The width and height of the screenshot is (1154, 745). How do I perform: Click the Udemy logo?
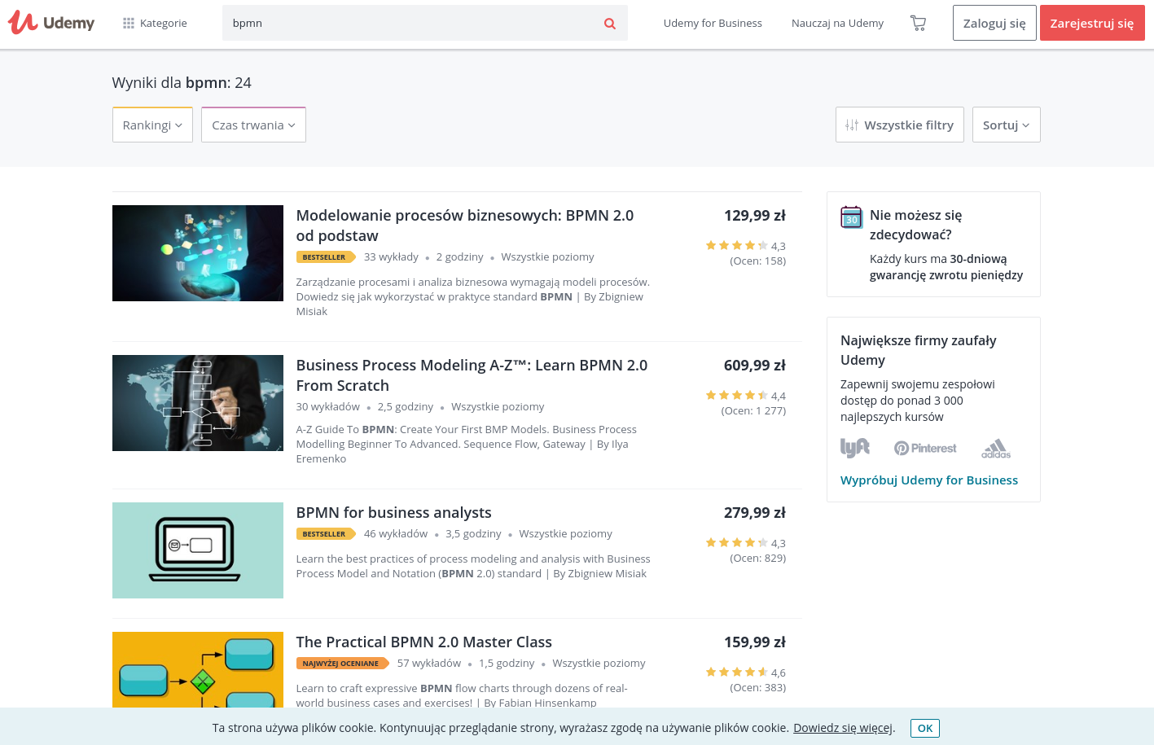coord(51,23)
